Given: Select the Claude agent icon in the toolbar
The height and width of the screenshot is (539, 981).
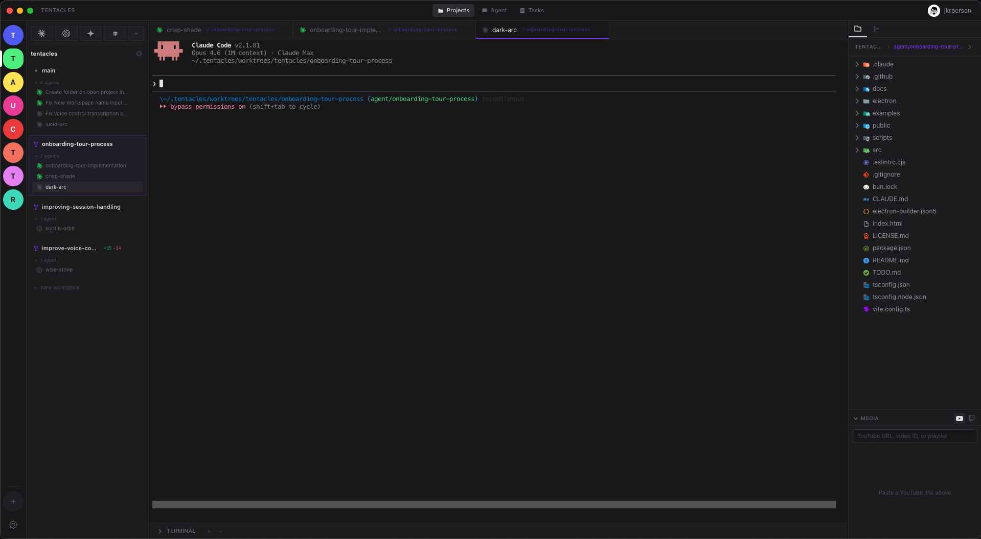Looking at the screenshot, I should tap(41, 34).
